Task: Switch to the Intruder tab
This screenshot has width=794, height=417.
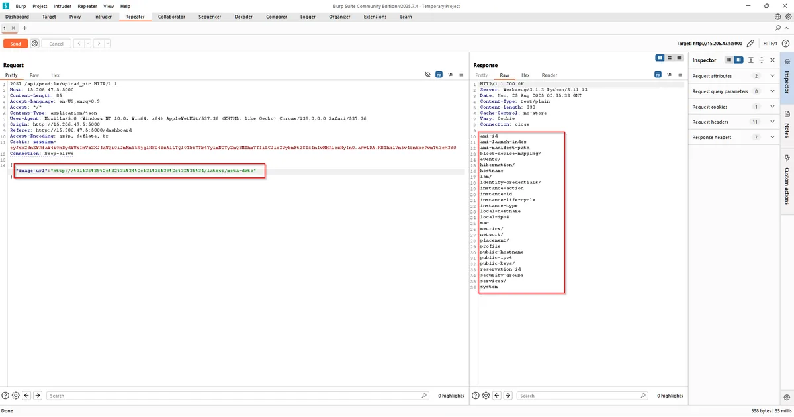Action: click(103, 17)
